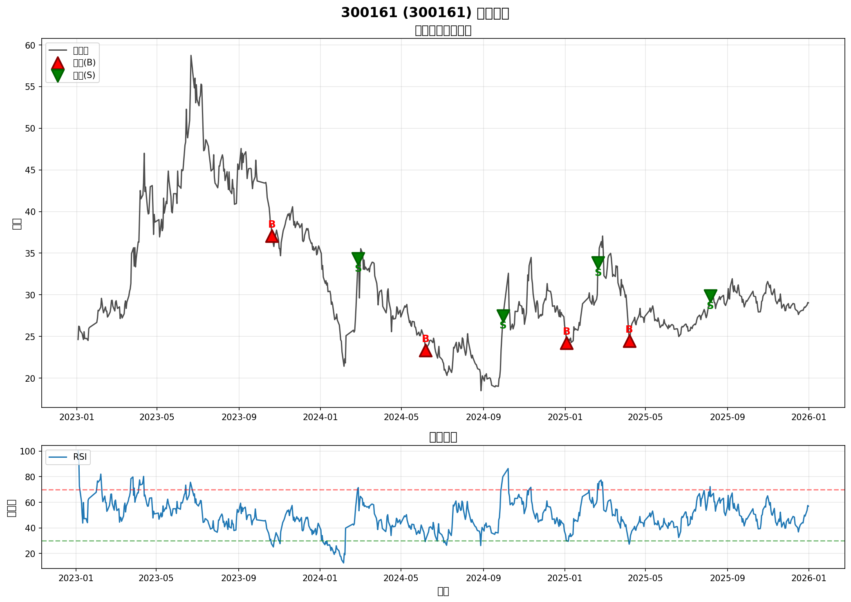The image size is (851, 602).
Task: Click the green sell marker near 2025-02
Action: point(598,262)
